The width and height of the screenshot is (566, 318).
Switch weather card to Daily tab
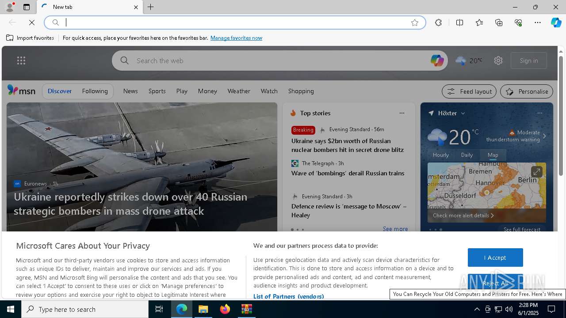pyautogui.click(x=467, y=155)
